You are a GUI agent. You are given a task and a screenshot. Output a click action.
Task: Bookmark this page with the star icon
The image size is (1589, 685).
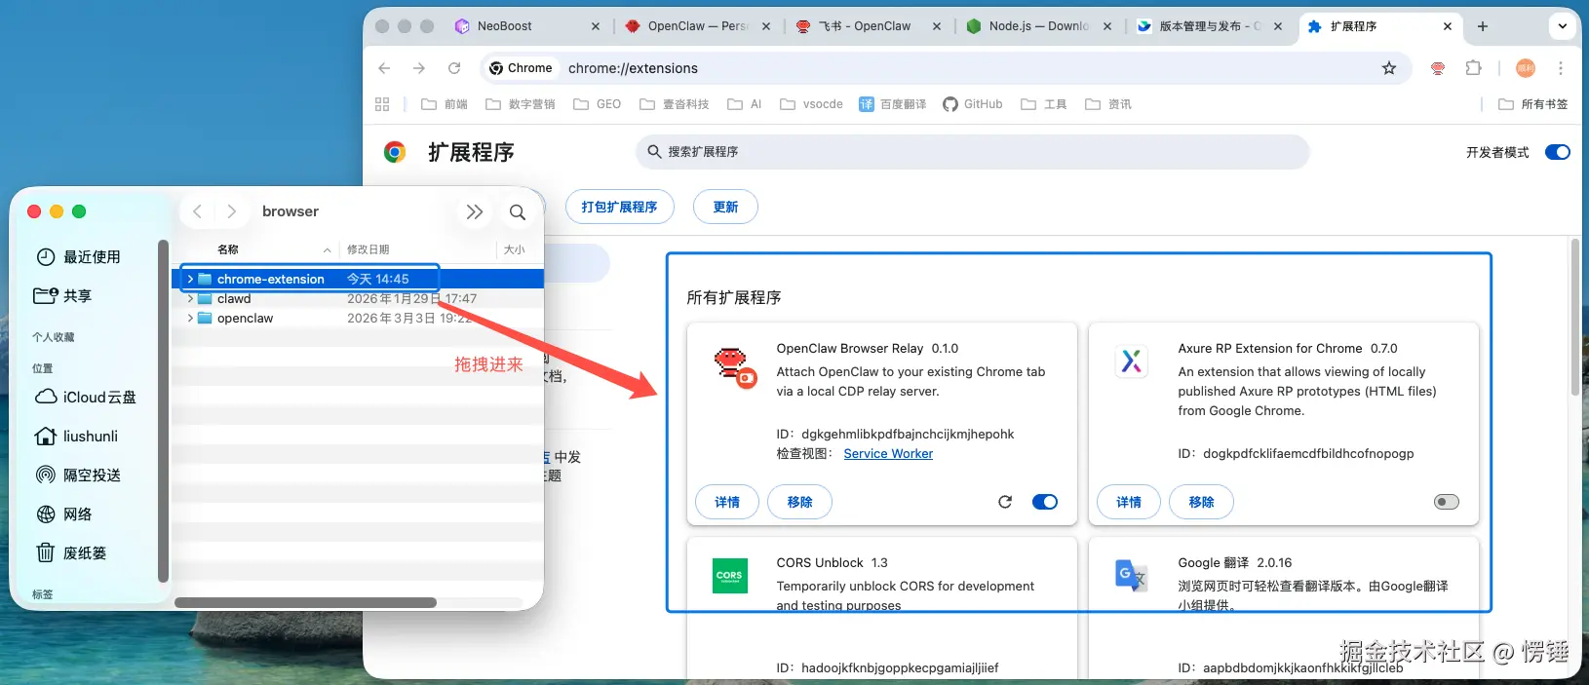[x=1389, y=68]
